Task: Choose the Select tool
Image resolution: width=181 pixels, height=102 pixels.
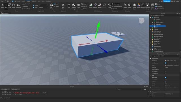Action: point(3,6)
